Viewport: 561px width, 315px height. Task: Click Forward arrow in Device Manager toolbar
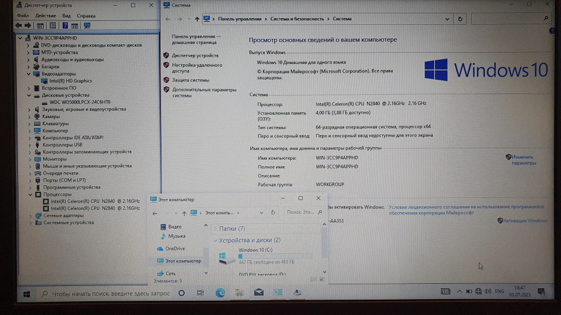click(27, 25)
